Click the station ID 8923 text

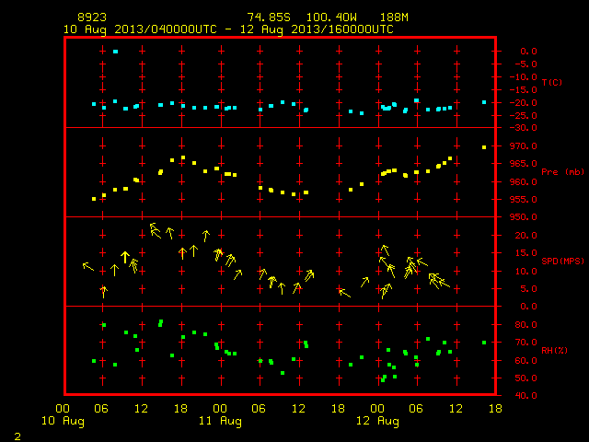click(92, 17)
